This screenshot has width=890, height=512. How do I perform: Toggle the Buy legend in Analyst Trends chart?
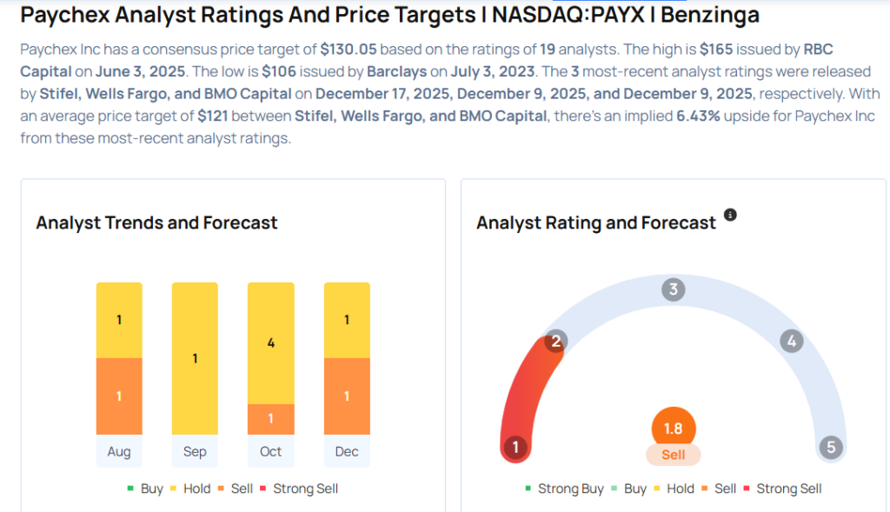(144, 489)
